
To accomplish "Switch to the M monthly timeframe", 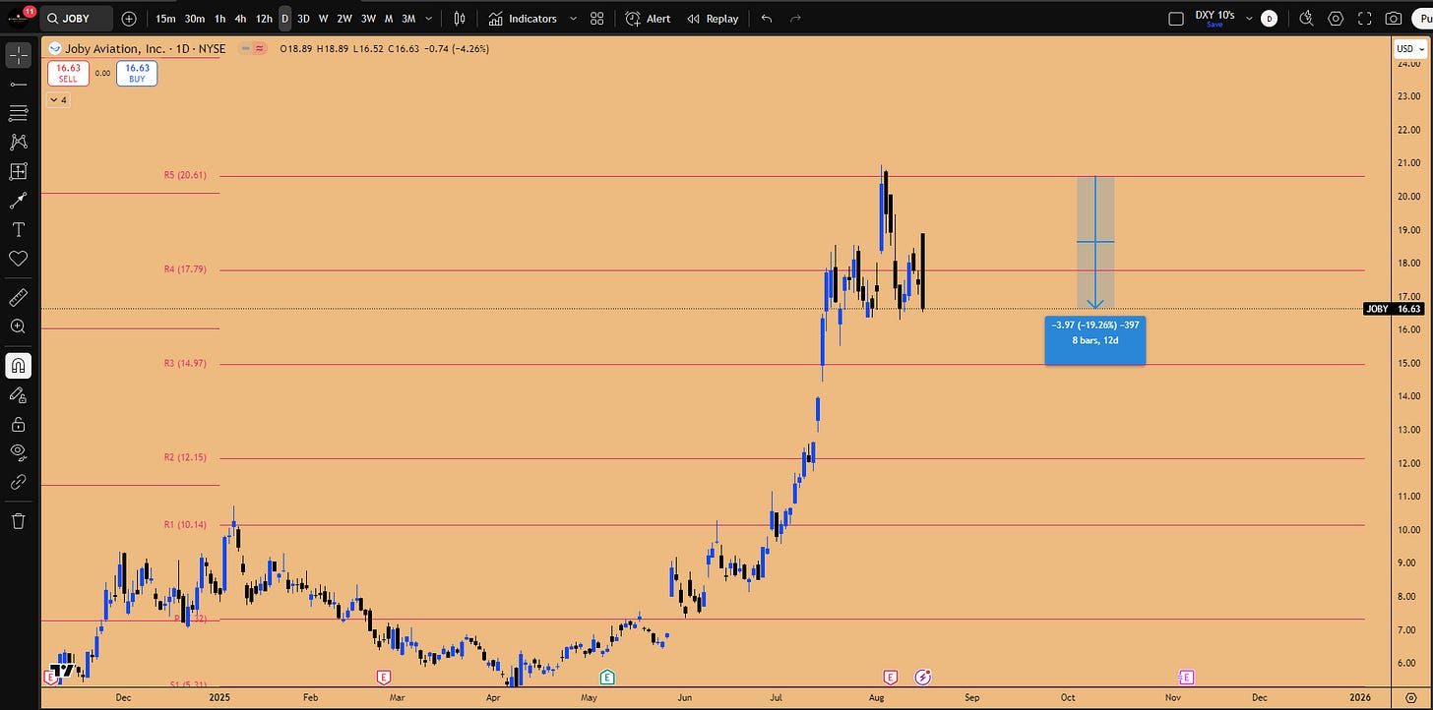I will [x=389, y=19].
